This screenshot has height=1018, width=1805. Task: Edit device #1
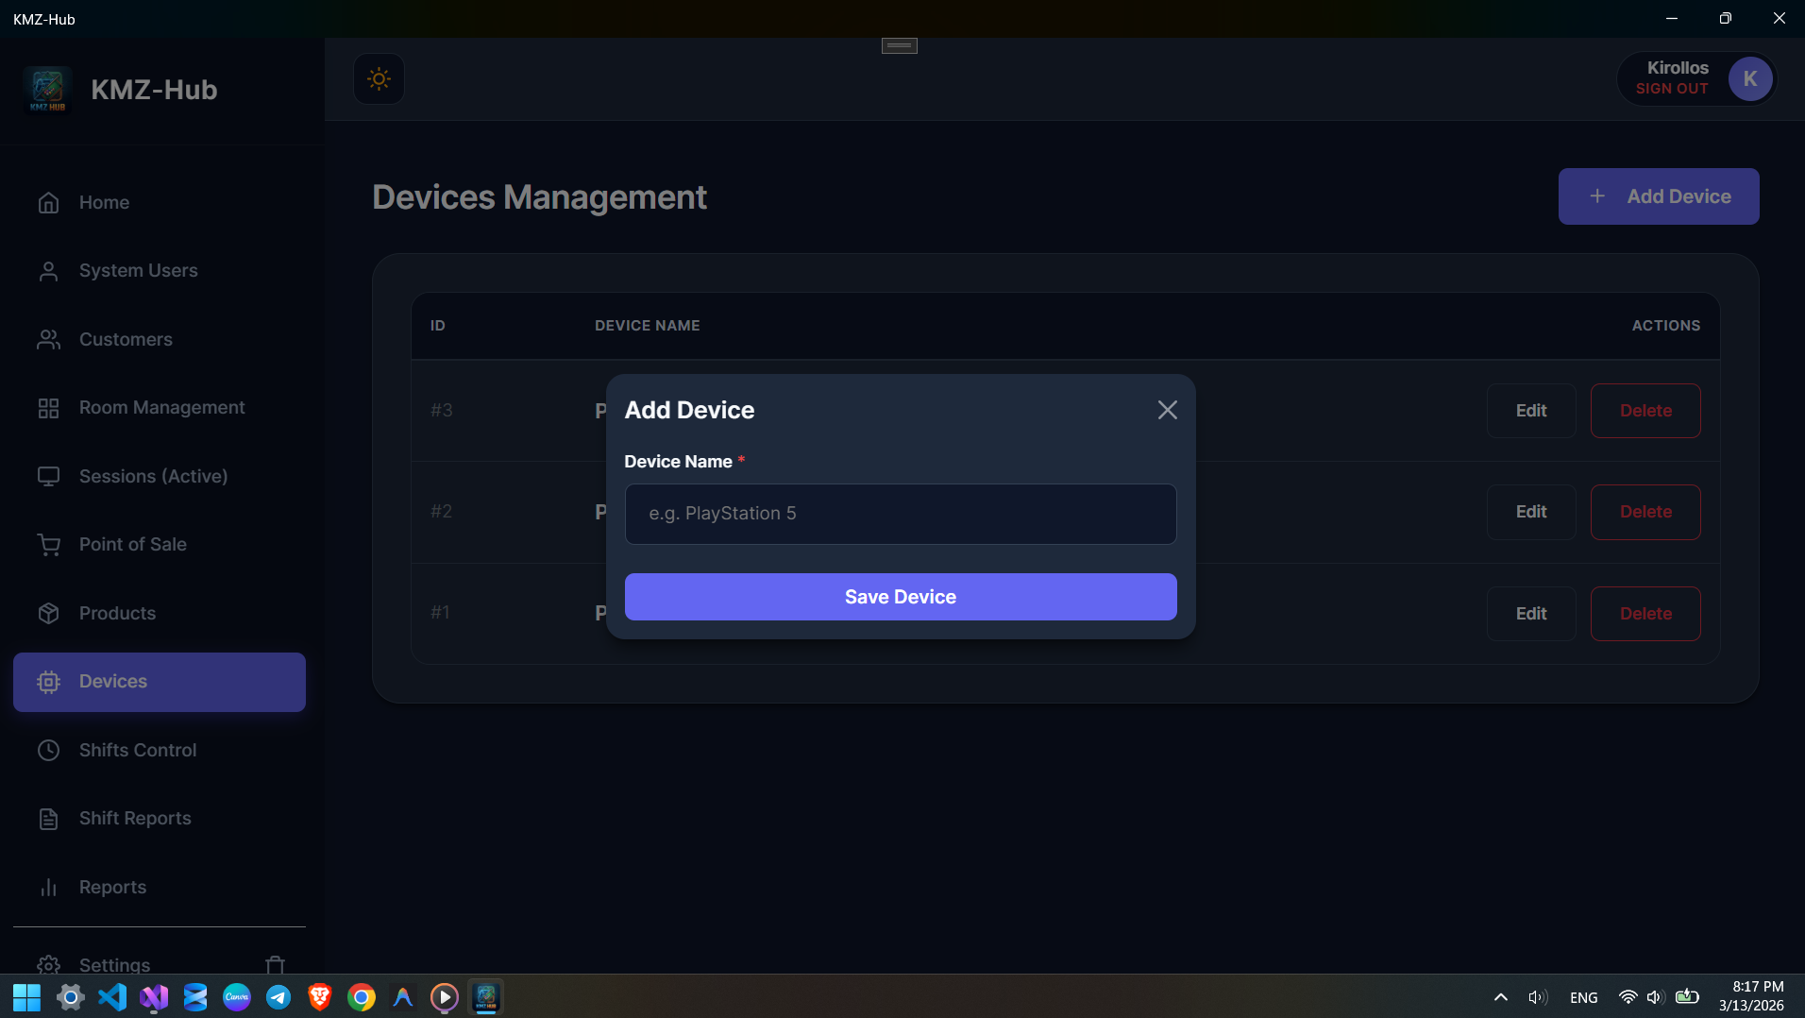click(1530, 614)
